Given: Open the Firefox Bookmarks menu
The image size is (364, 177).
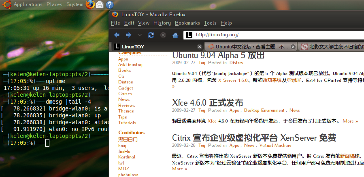Looking at the screenshot, I should pyautogui.click(x=187, y=23).
